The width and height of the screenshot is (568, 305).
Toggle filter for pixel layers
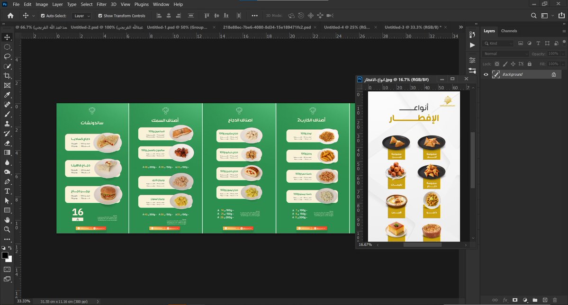pyautogui.click(x=521, y=43)
